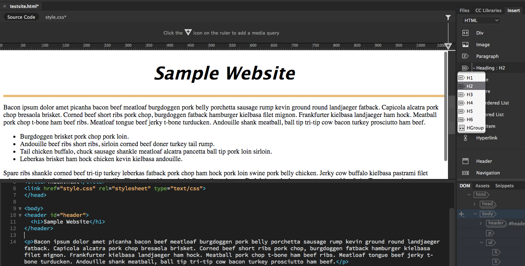Select the p tag in DOM panel
The image size is (525, 266).
(x=490, y=233)
